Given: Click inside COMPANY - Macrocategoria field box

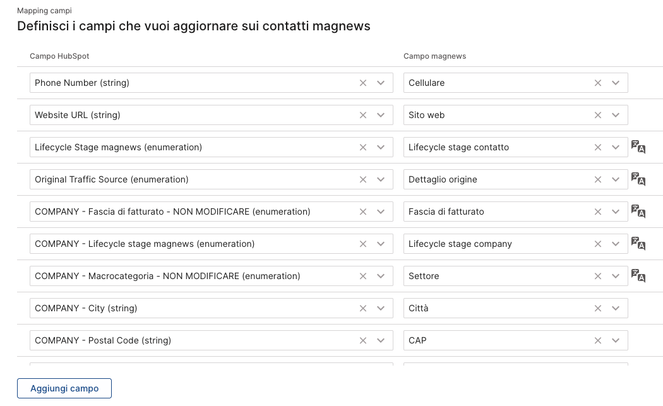Looking at the screenshot, I should (189, 276).
